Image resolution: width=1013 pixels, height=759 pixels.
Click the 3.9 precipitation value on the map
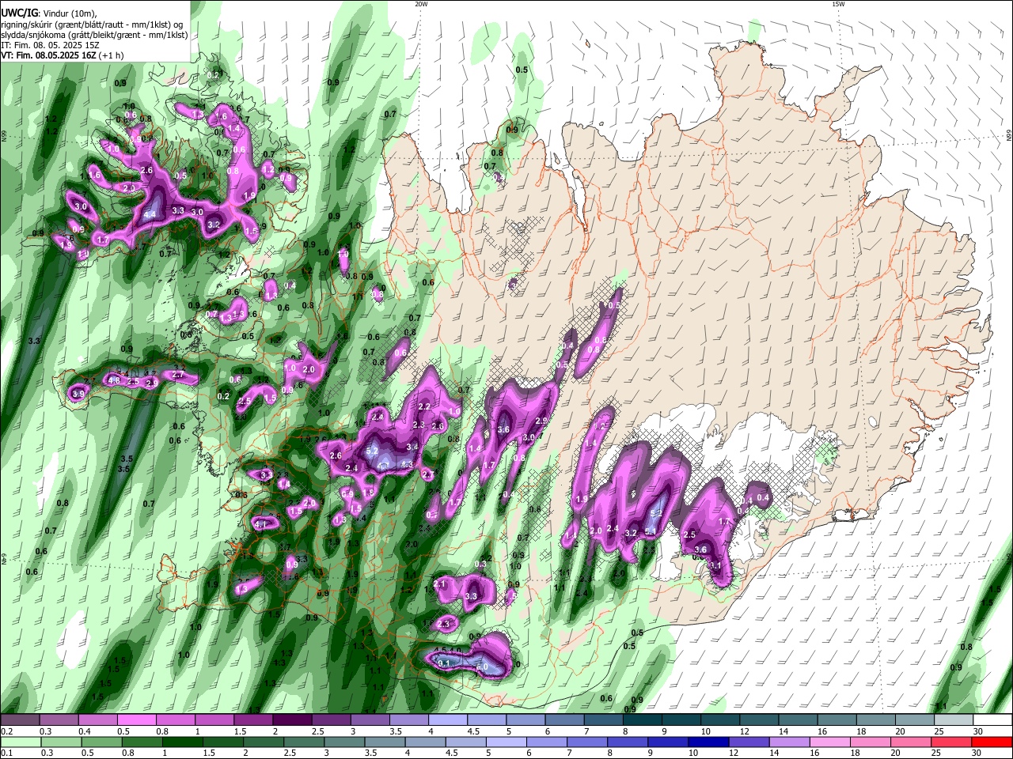(x=78, y=394)
